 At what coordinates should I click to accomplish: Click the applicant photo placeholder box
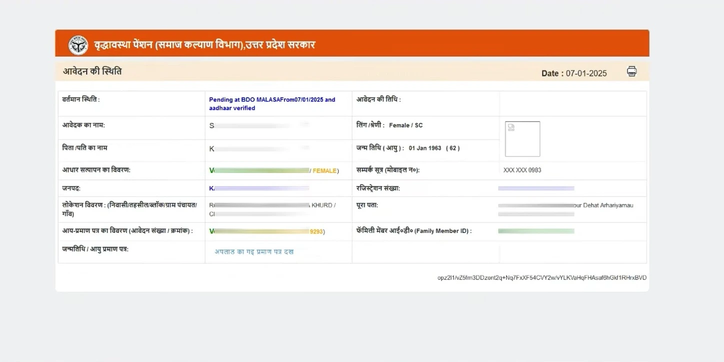tap(522, 139)
